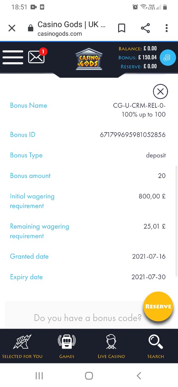The height and width of the screenshot is (387, 178).
Task: Click the page scrollbar on right edge
Action: point(176,221)
